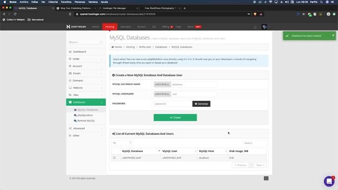Go back with the browser back arrow
The width and height of the screenshot is (338, 190).
click(4, 14)
